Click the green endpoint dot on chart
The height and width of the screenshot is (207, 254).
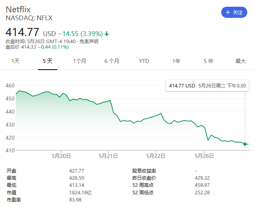pyautogui.click(x=245, y=144)
